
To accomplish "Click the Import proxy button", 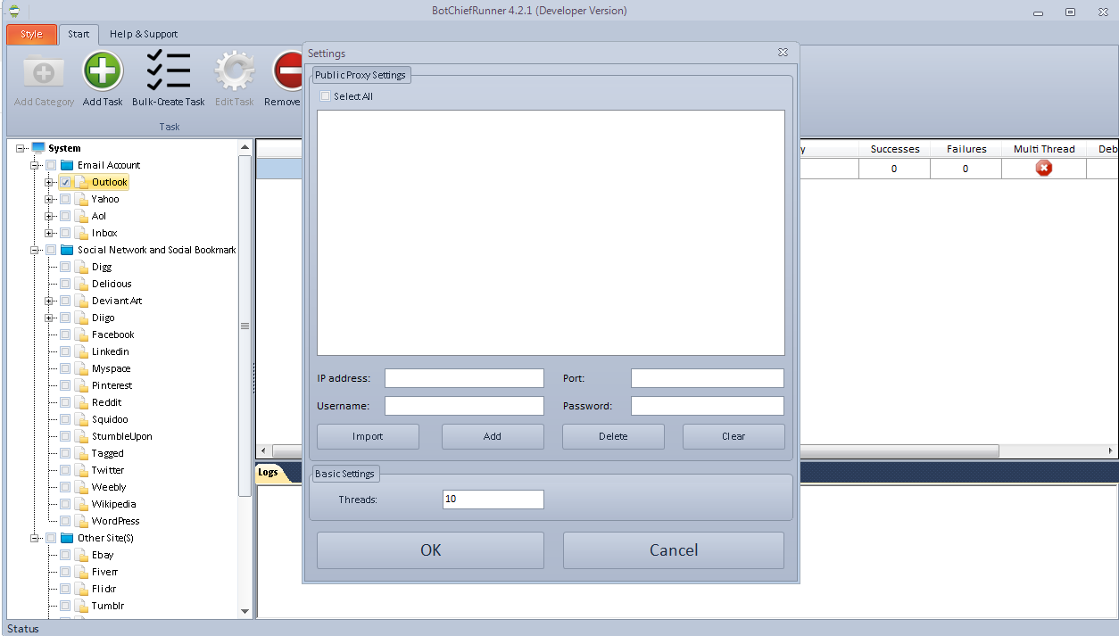I will pyautogui.click(x=368, y=436).
